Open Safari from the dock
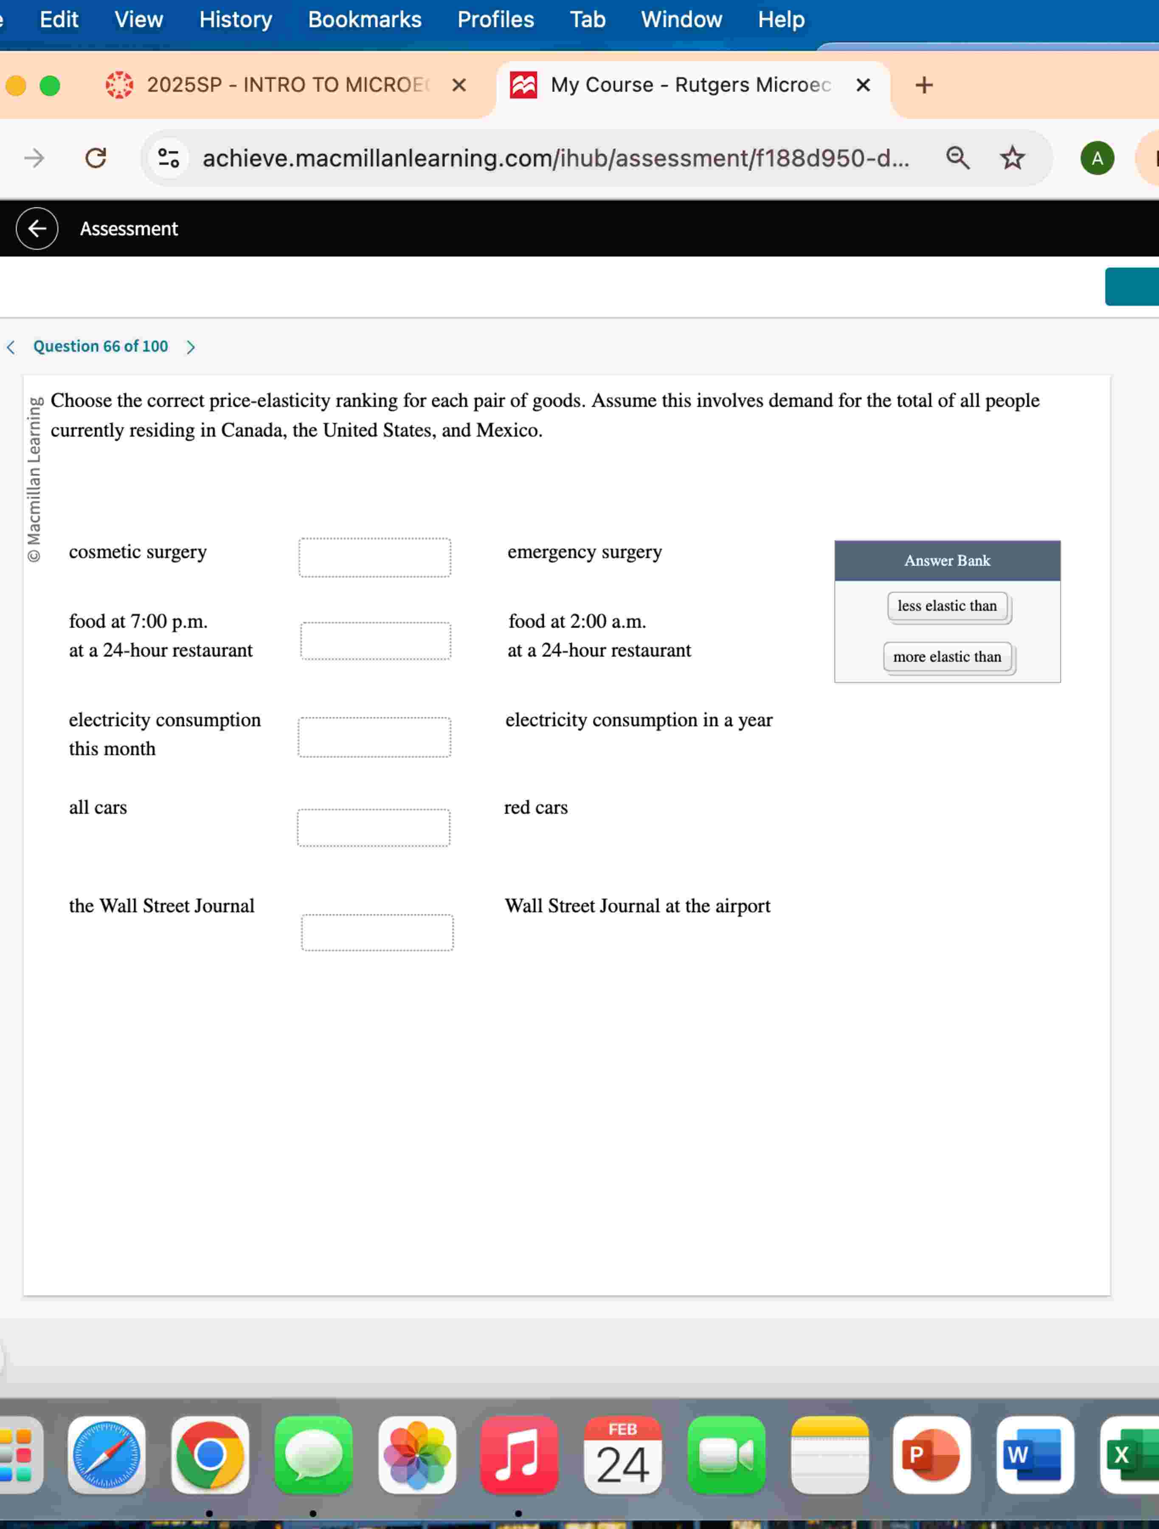This screenshot has height=1529, width=1159. [107, 1454]
